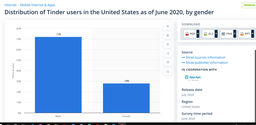
Task: Download the chart as PPT
Action: coord(245,34)
